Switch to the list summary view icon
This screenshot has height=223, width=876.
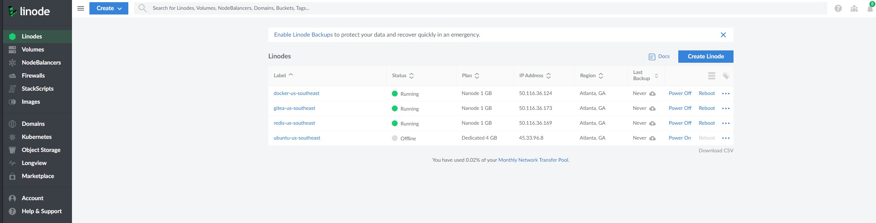(712, 76)
